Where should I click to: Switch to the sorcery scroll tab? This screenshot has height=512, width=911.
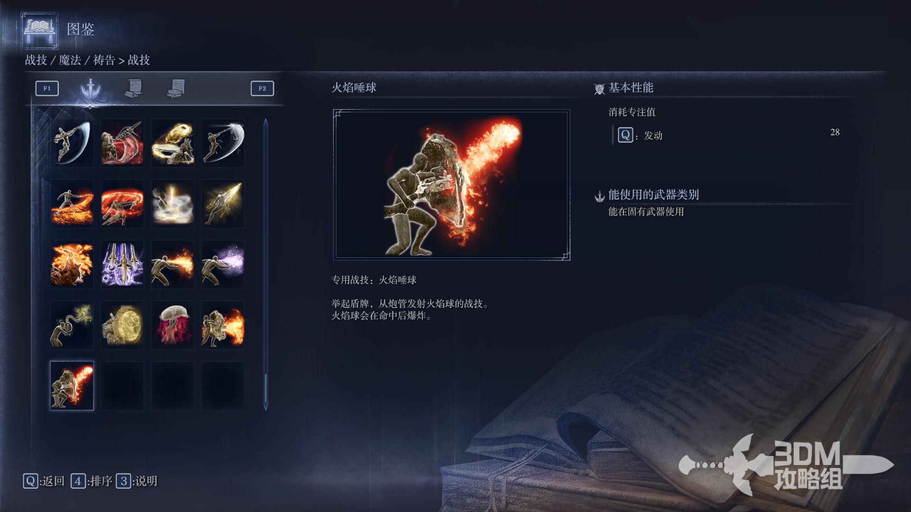pos(134,88)
